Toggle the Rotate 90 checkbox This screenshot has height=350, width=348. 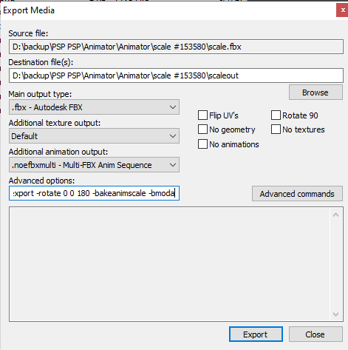[276, 115]
